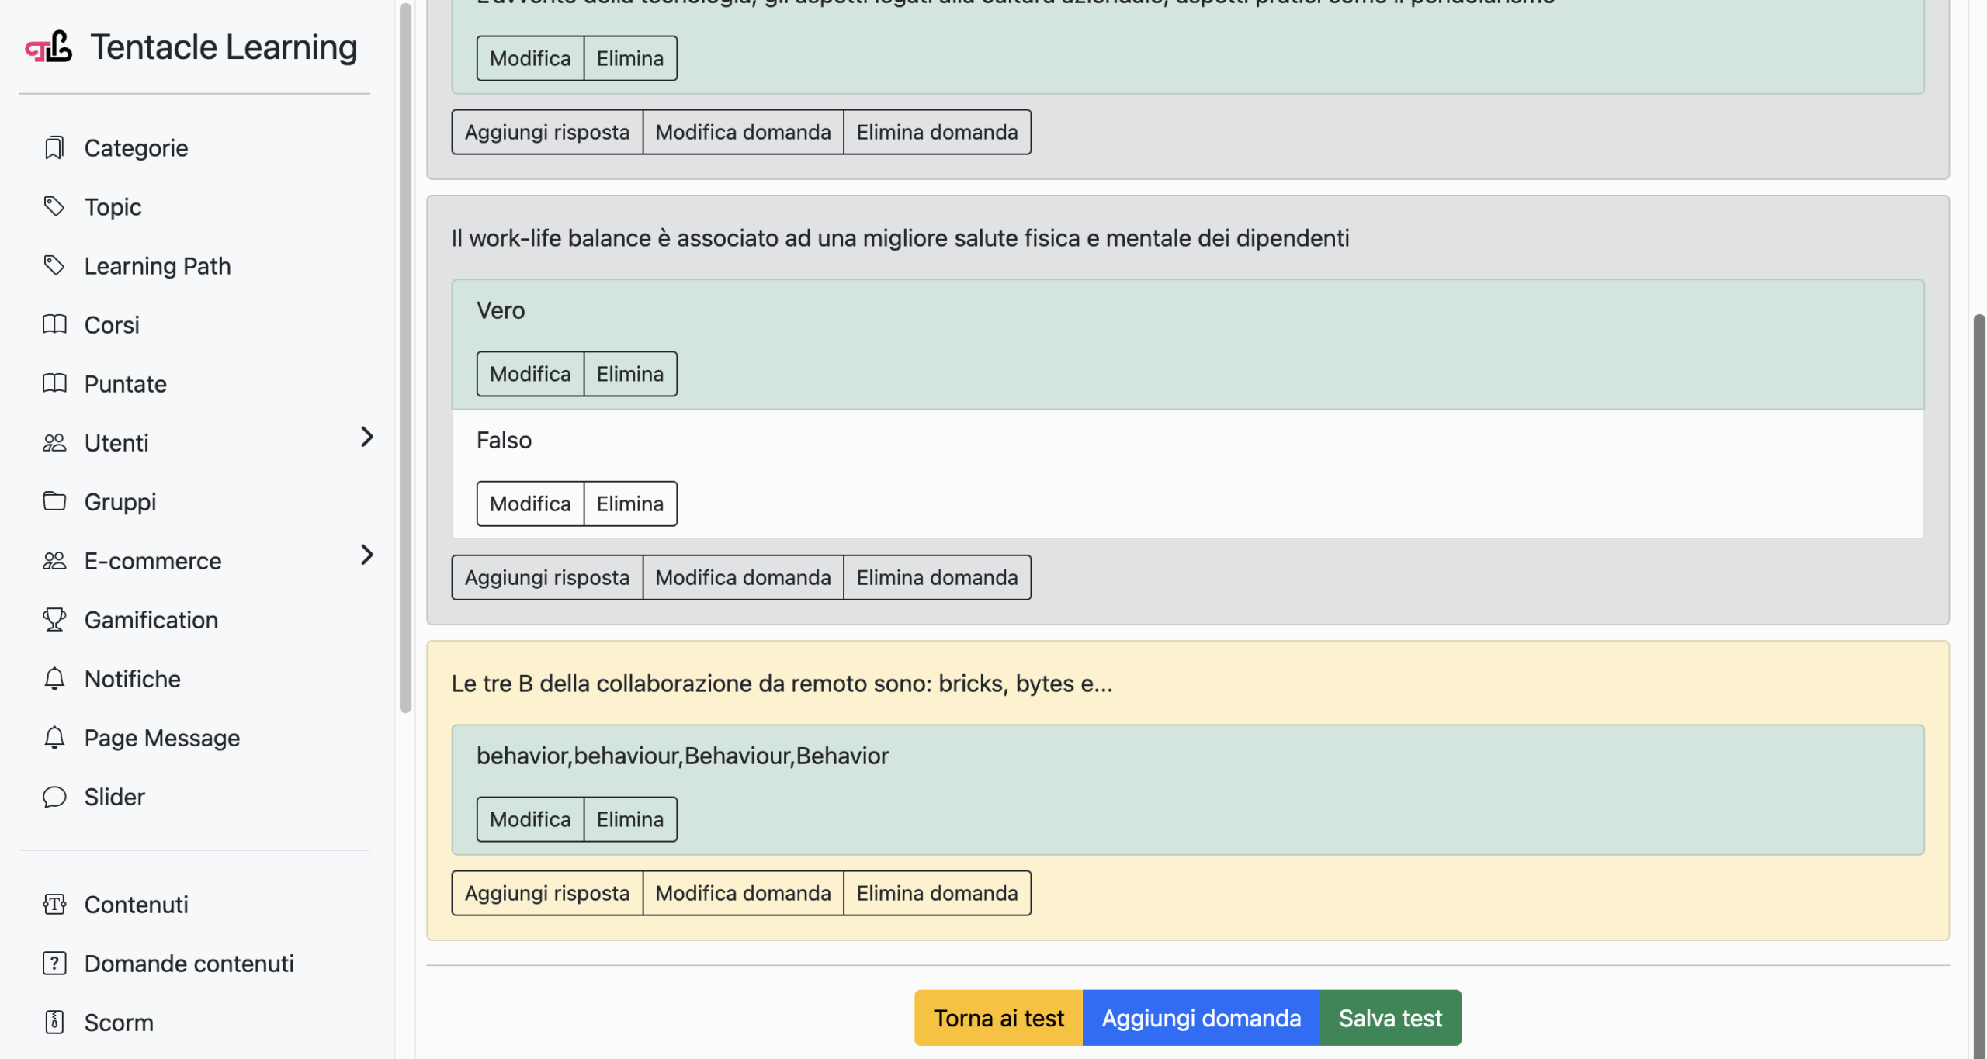Image resolution: width=1987 pixels, height=1059 pixels.
Task: Open the Puntate menu item
Action: pyautogui.click(x=125, y=384)
